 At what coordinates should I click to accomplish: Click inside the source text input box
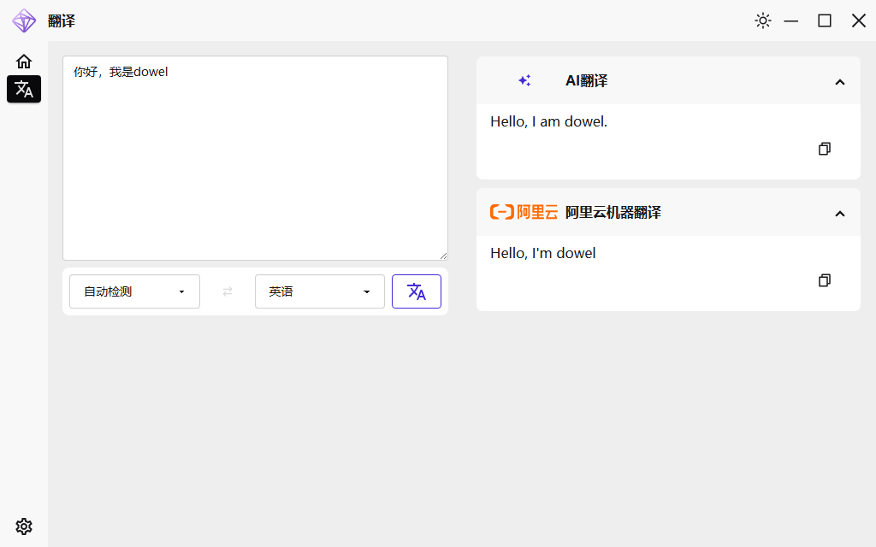[254, 157]
